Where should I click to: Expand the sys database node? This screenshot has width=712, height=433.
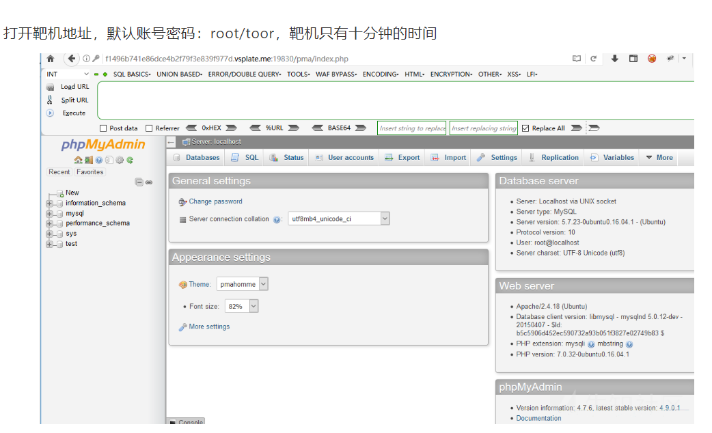point(49,234)
